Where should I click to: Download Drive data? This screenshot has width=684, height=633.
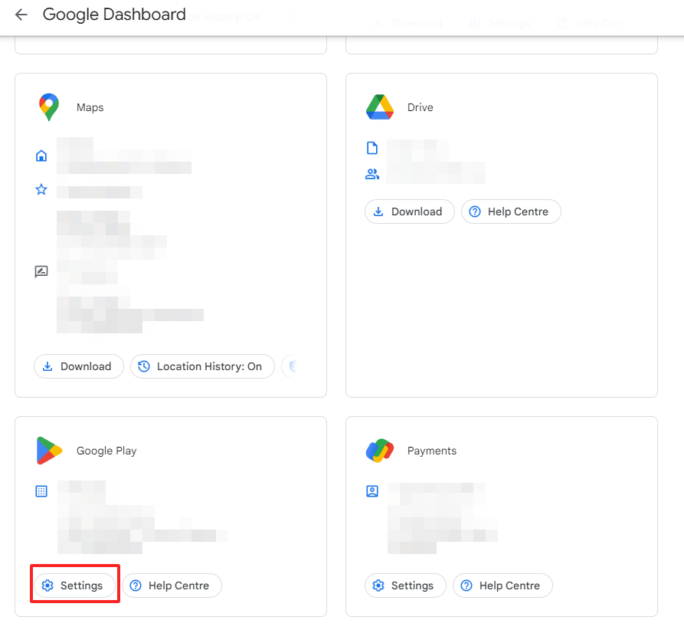[x=410, y=212]
